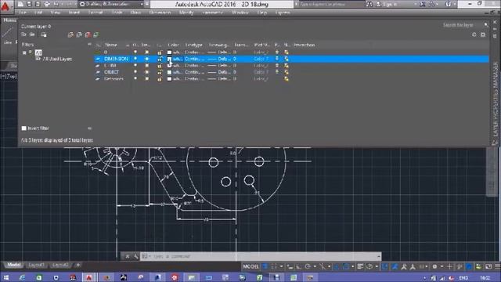Open layer manager Settings gear icon

483,34
